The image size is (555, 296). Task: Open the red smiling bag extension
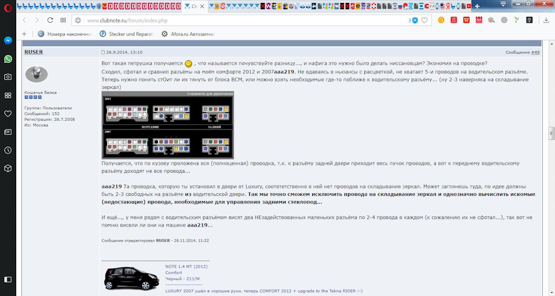coord(479,20)
